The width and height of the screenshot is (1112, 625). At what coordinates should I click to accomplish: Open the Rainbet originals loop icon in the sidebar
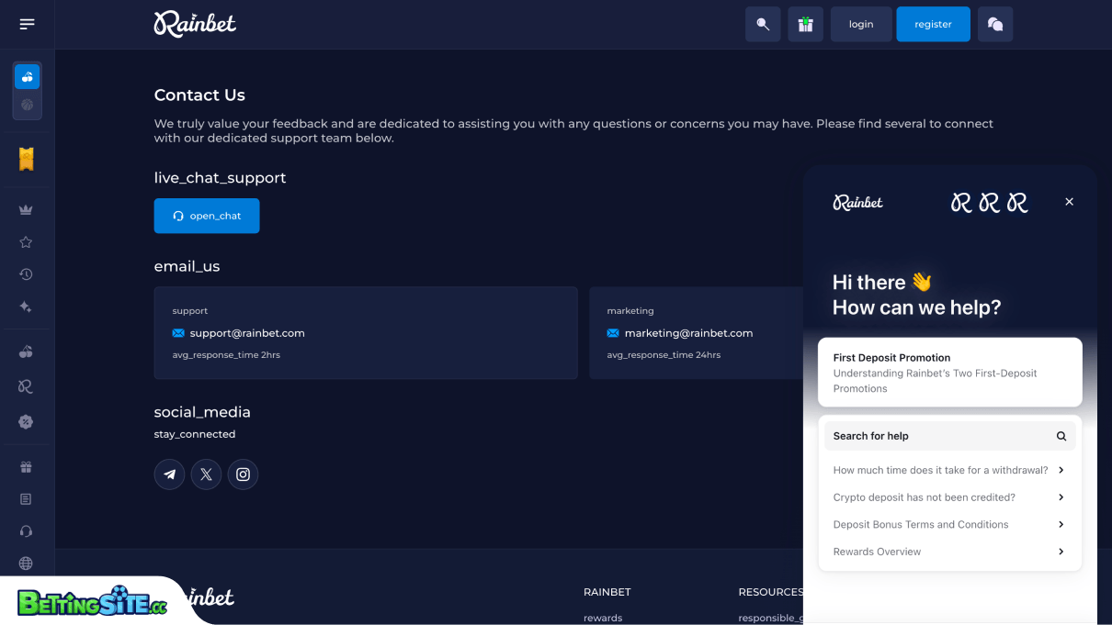point(26,386)
